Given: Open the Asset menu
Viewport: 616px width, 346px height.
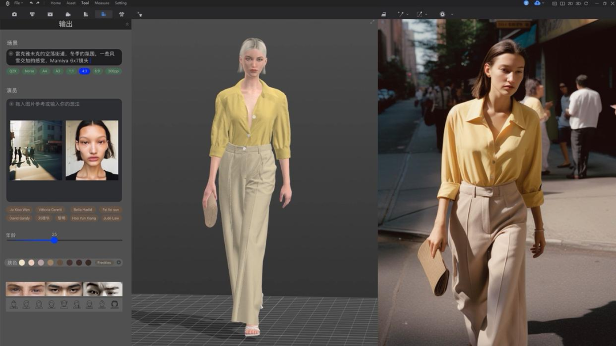Looking at the screenshot, I should (71, 3).
